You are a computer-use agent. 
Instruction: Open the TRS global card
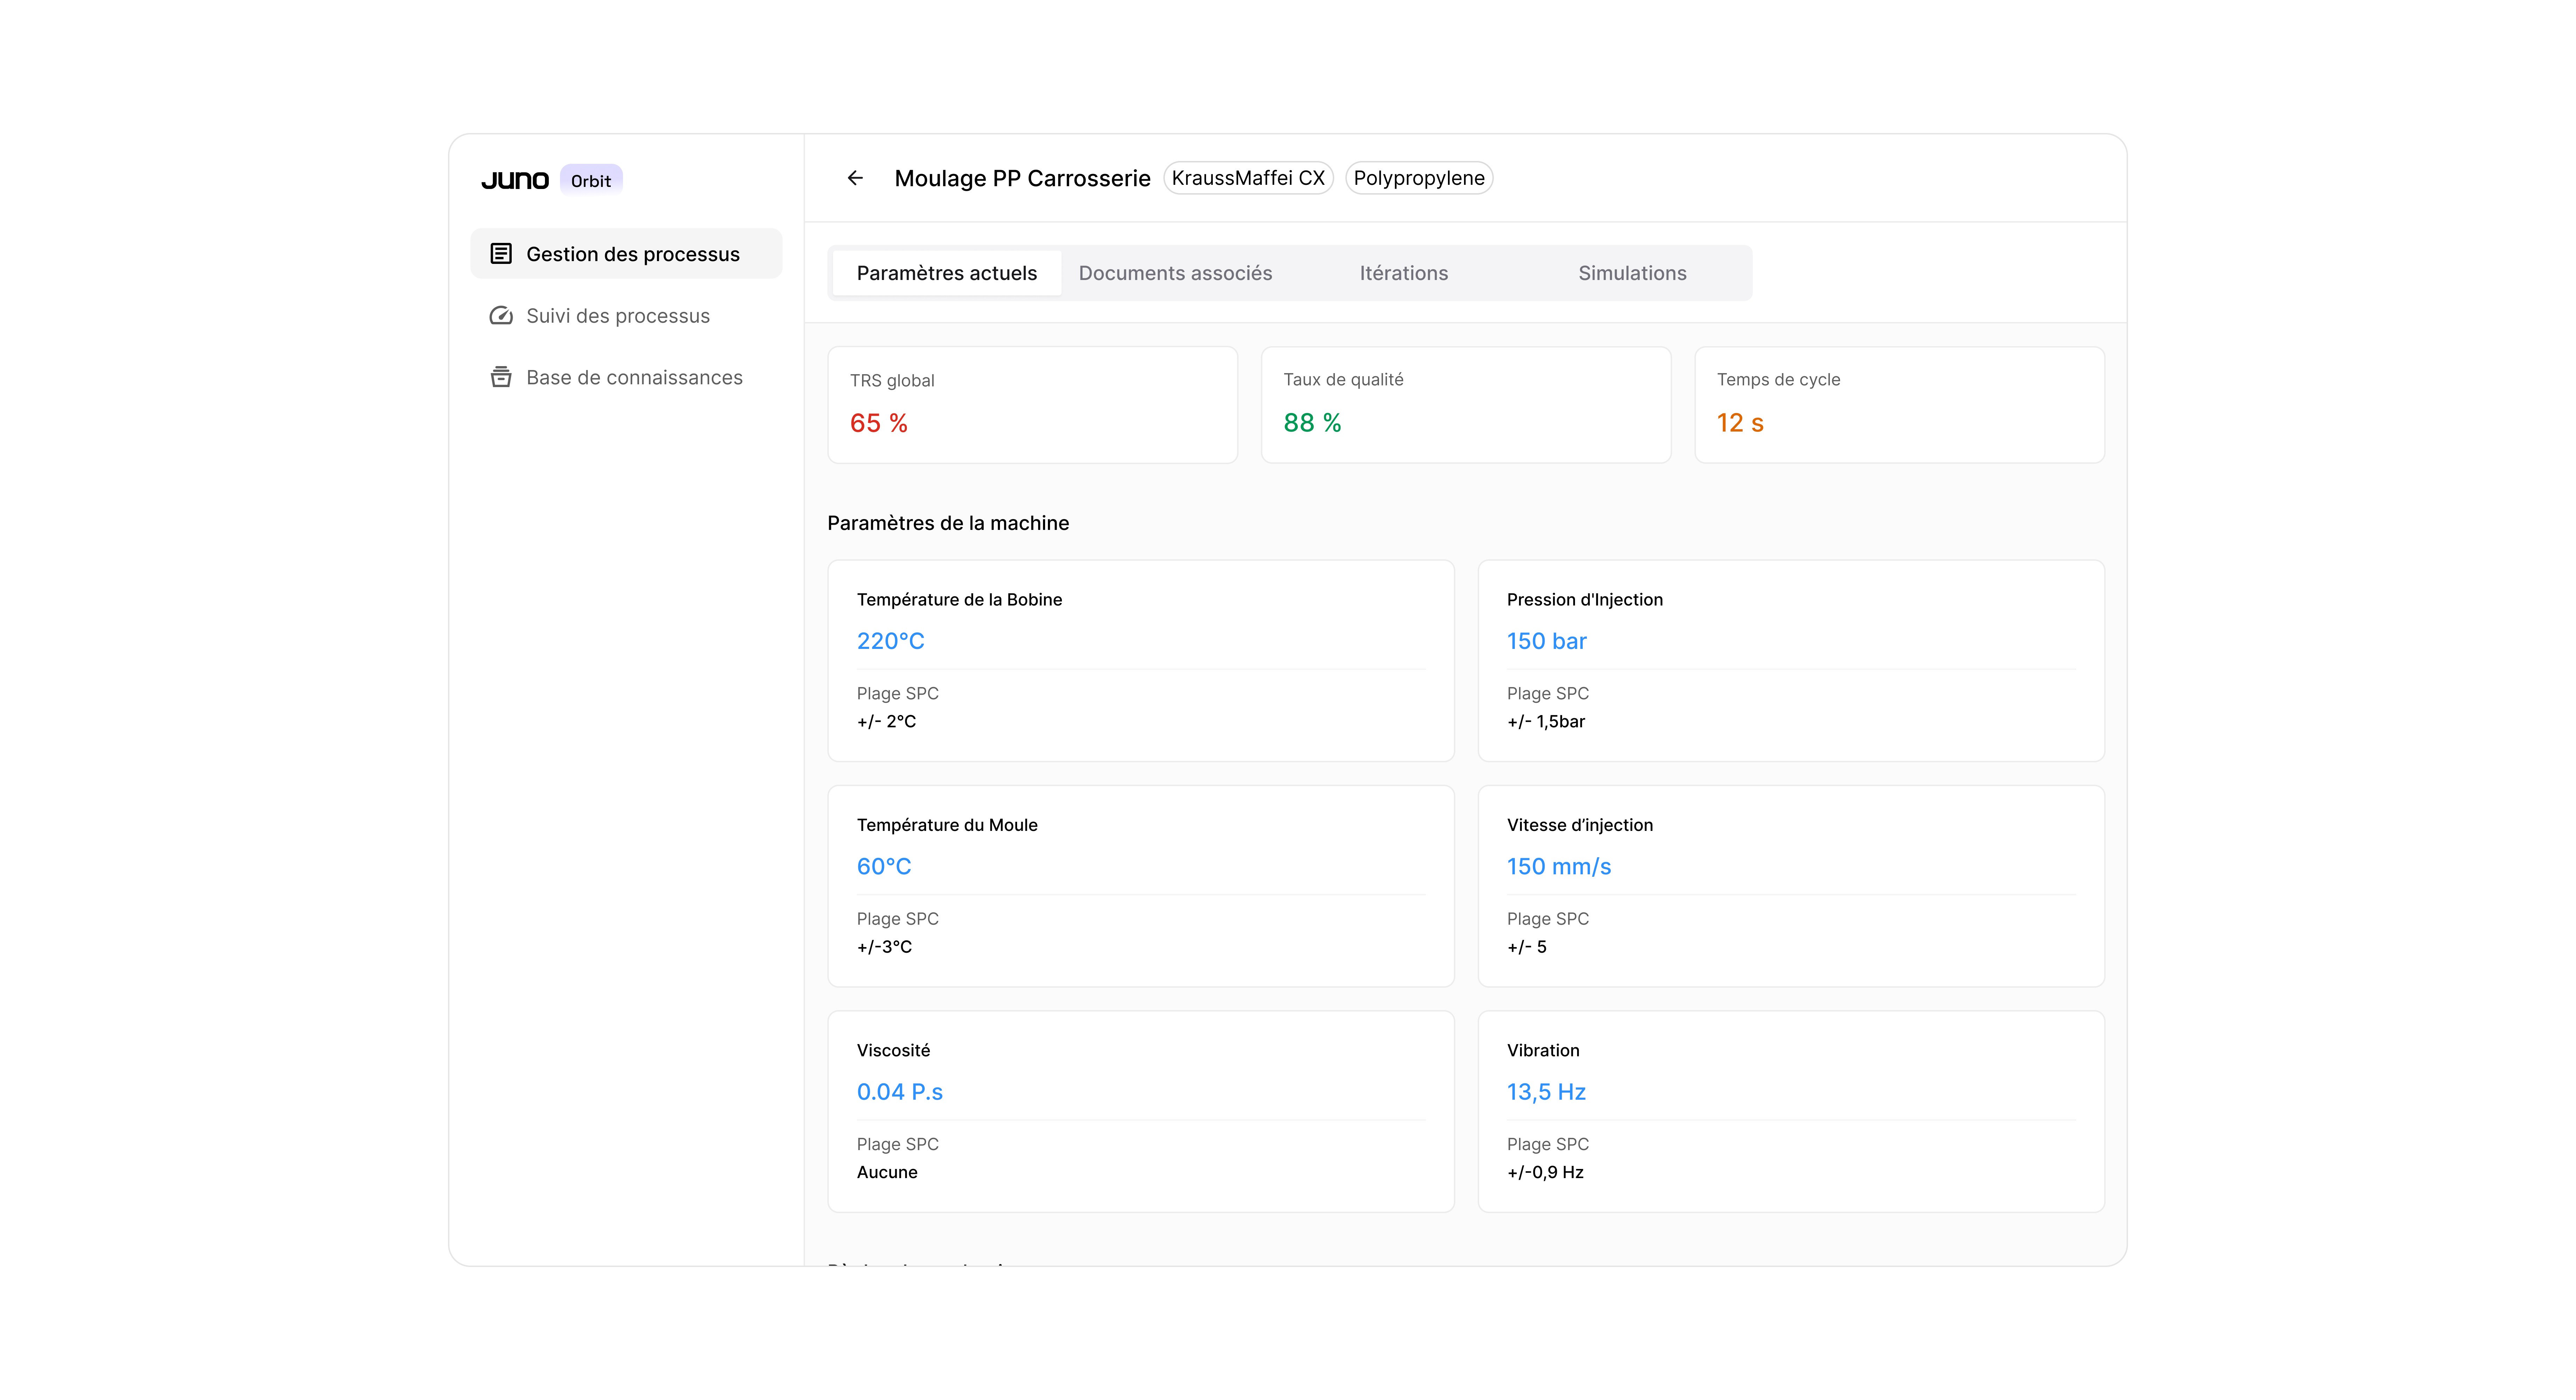tap(1032, 405)
